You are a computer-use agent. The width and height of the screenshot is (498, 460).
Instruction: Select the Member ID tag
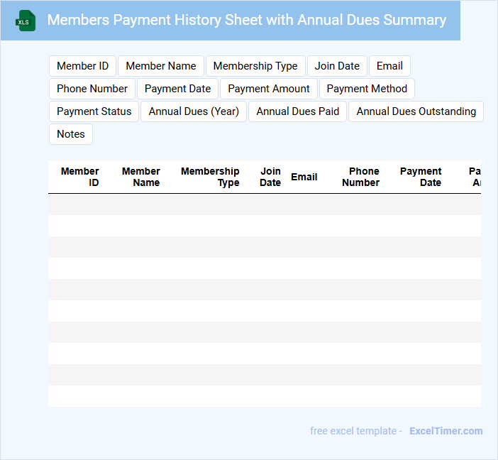[82, 66]
